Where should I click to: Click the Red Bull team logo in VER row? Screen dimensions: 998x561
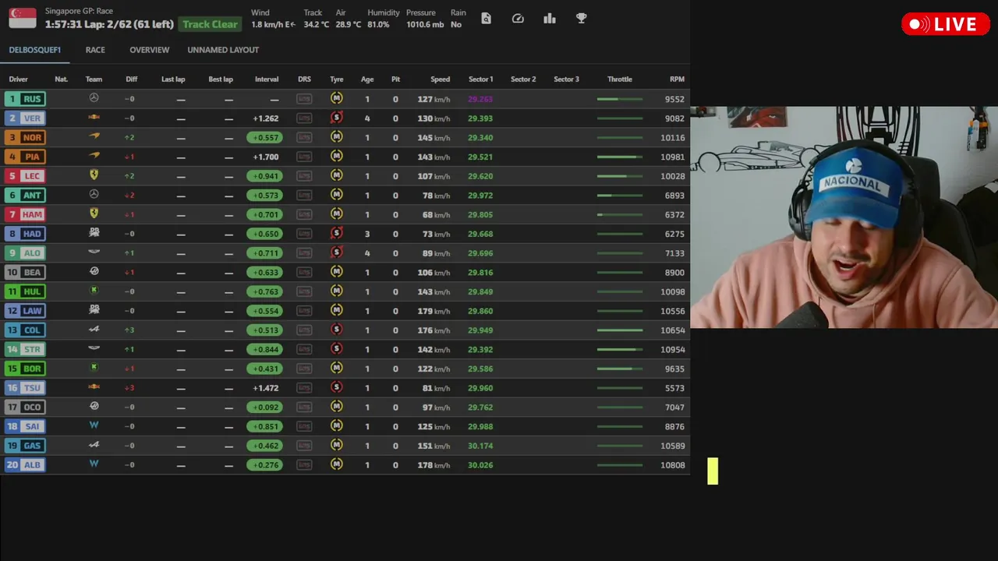[94, 118]
